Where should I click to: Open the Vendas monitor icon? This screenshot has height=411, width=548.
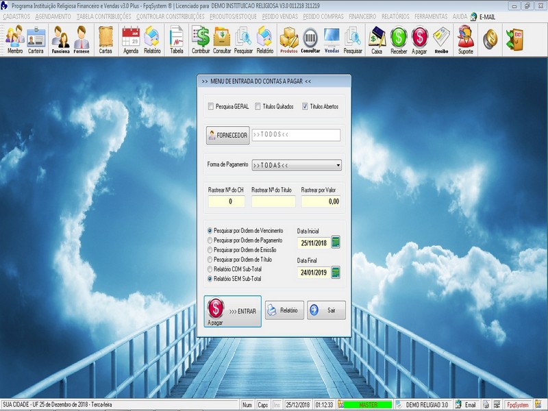[332, 40]
